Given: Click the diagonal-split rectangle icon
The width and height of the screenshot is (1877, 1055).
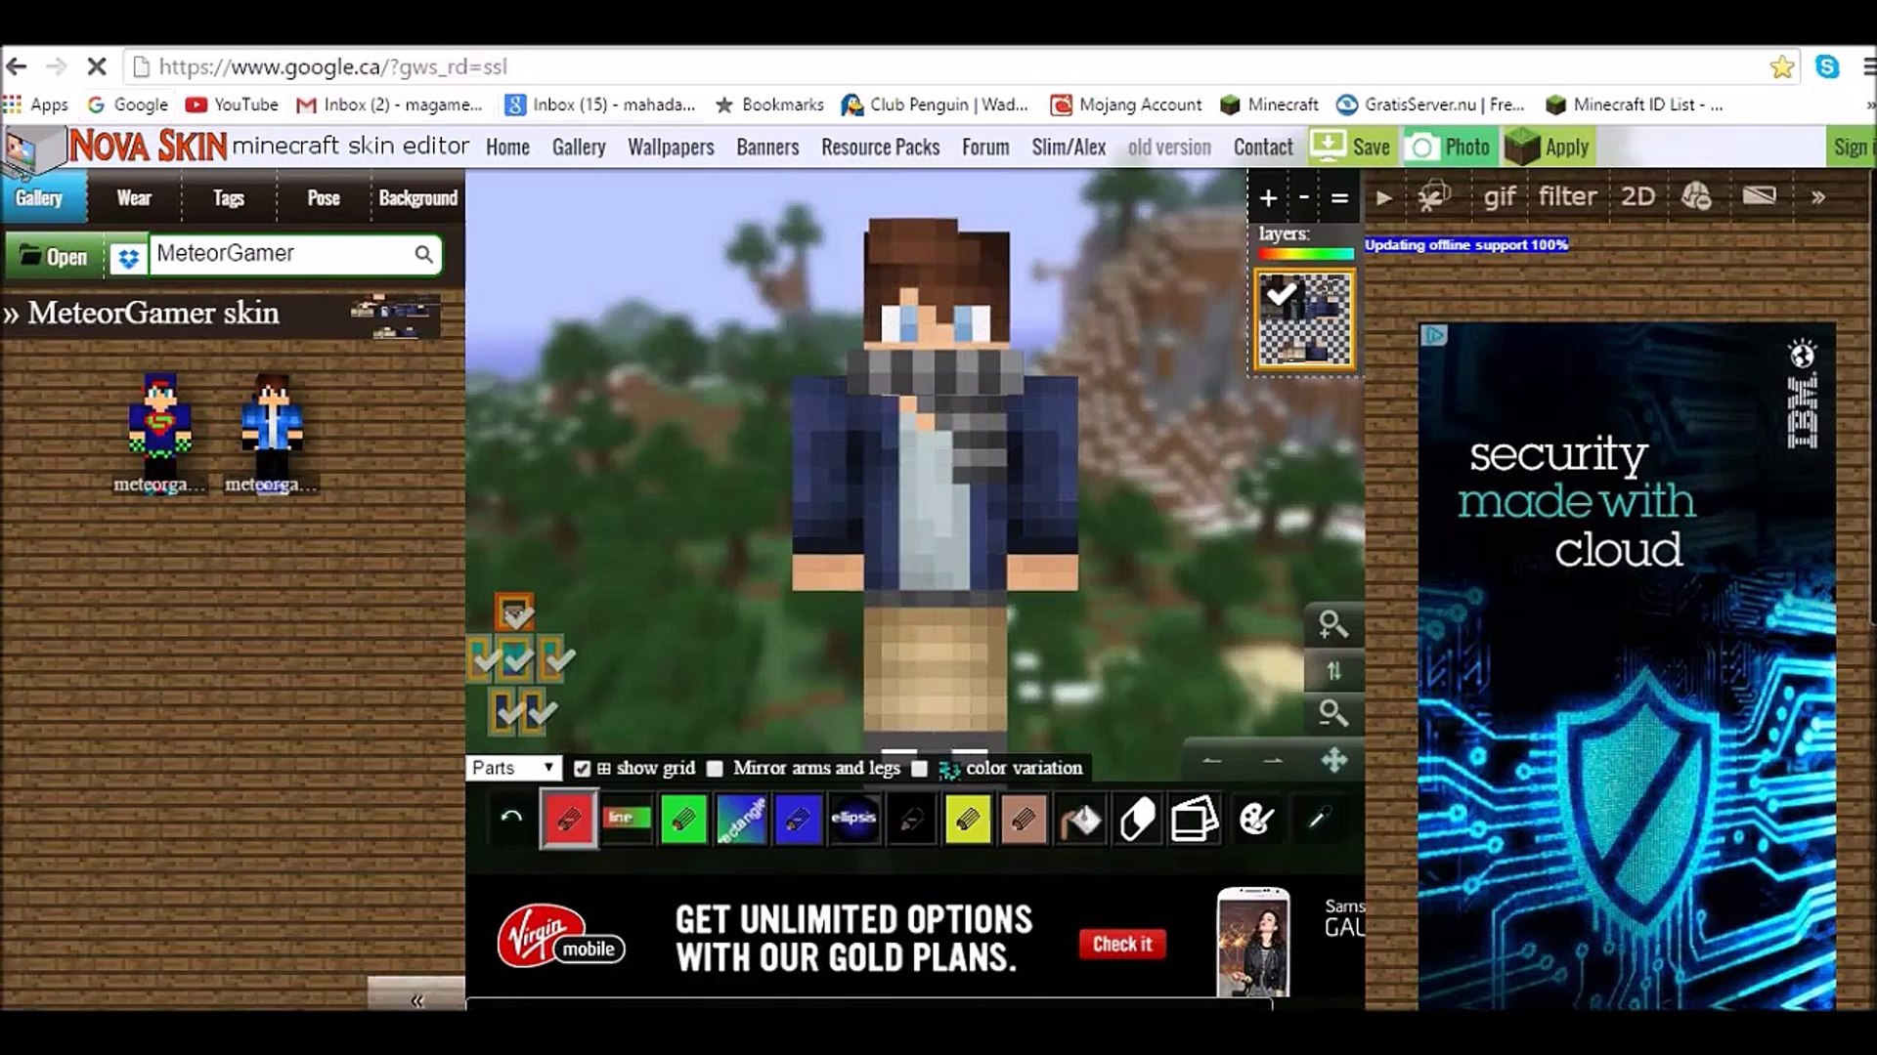Looking at the screenshot, I should [1759, 196].
